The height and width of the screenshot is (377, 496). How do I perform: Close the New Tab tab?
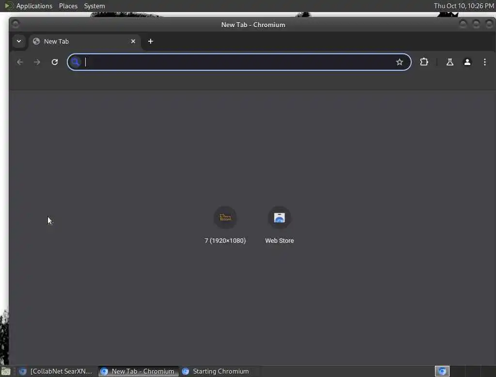[x=133, y=42]
